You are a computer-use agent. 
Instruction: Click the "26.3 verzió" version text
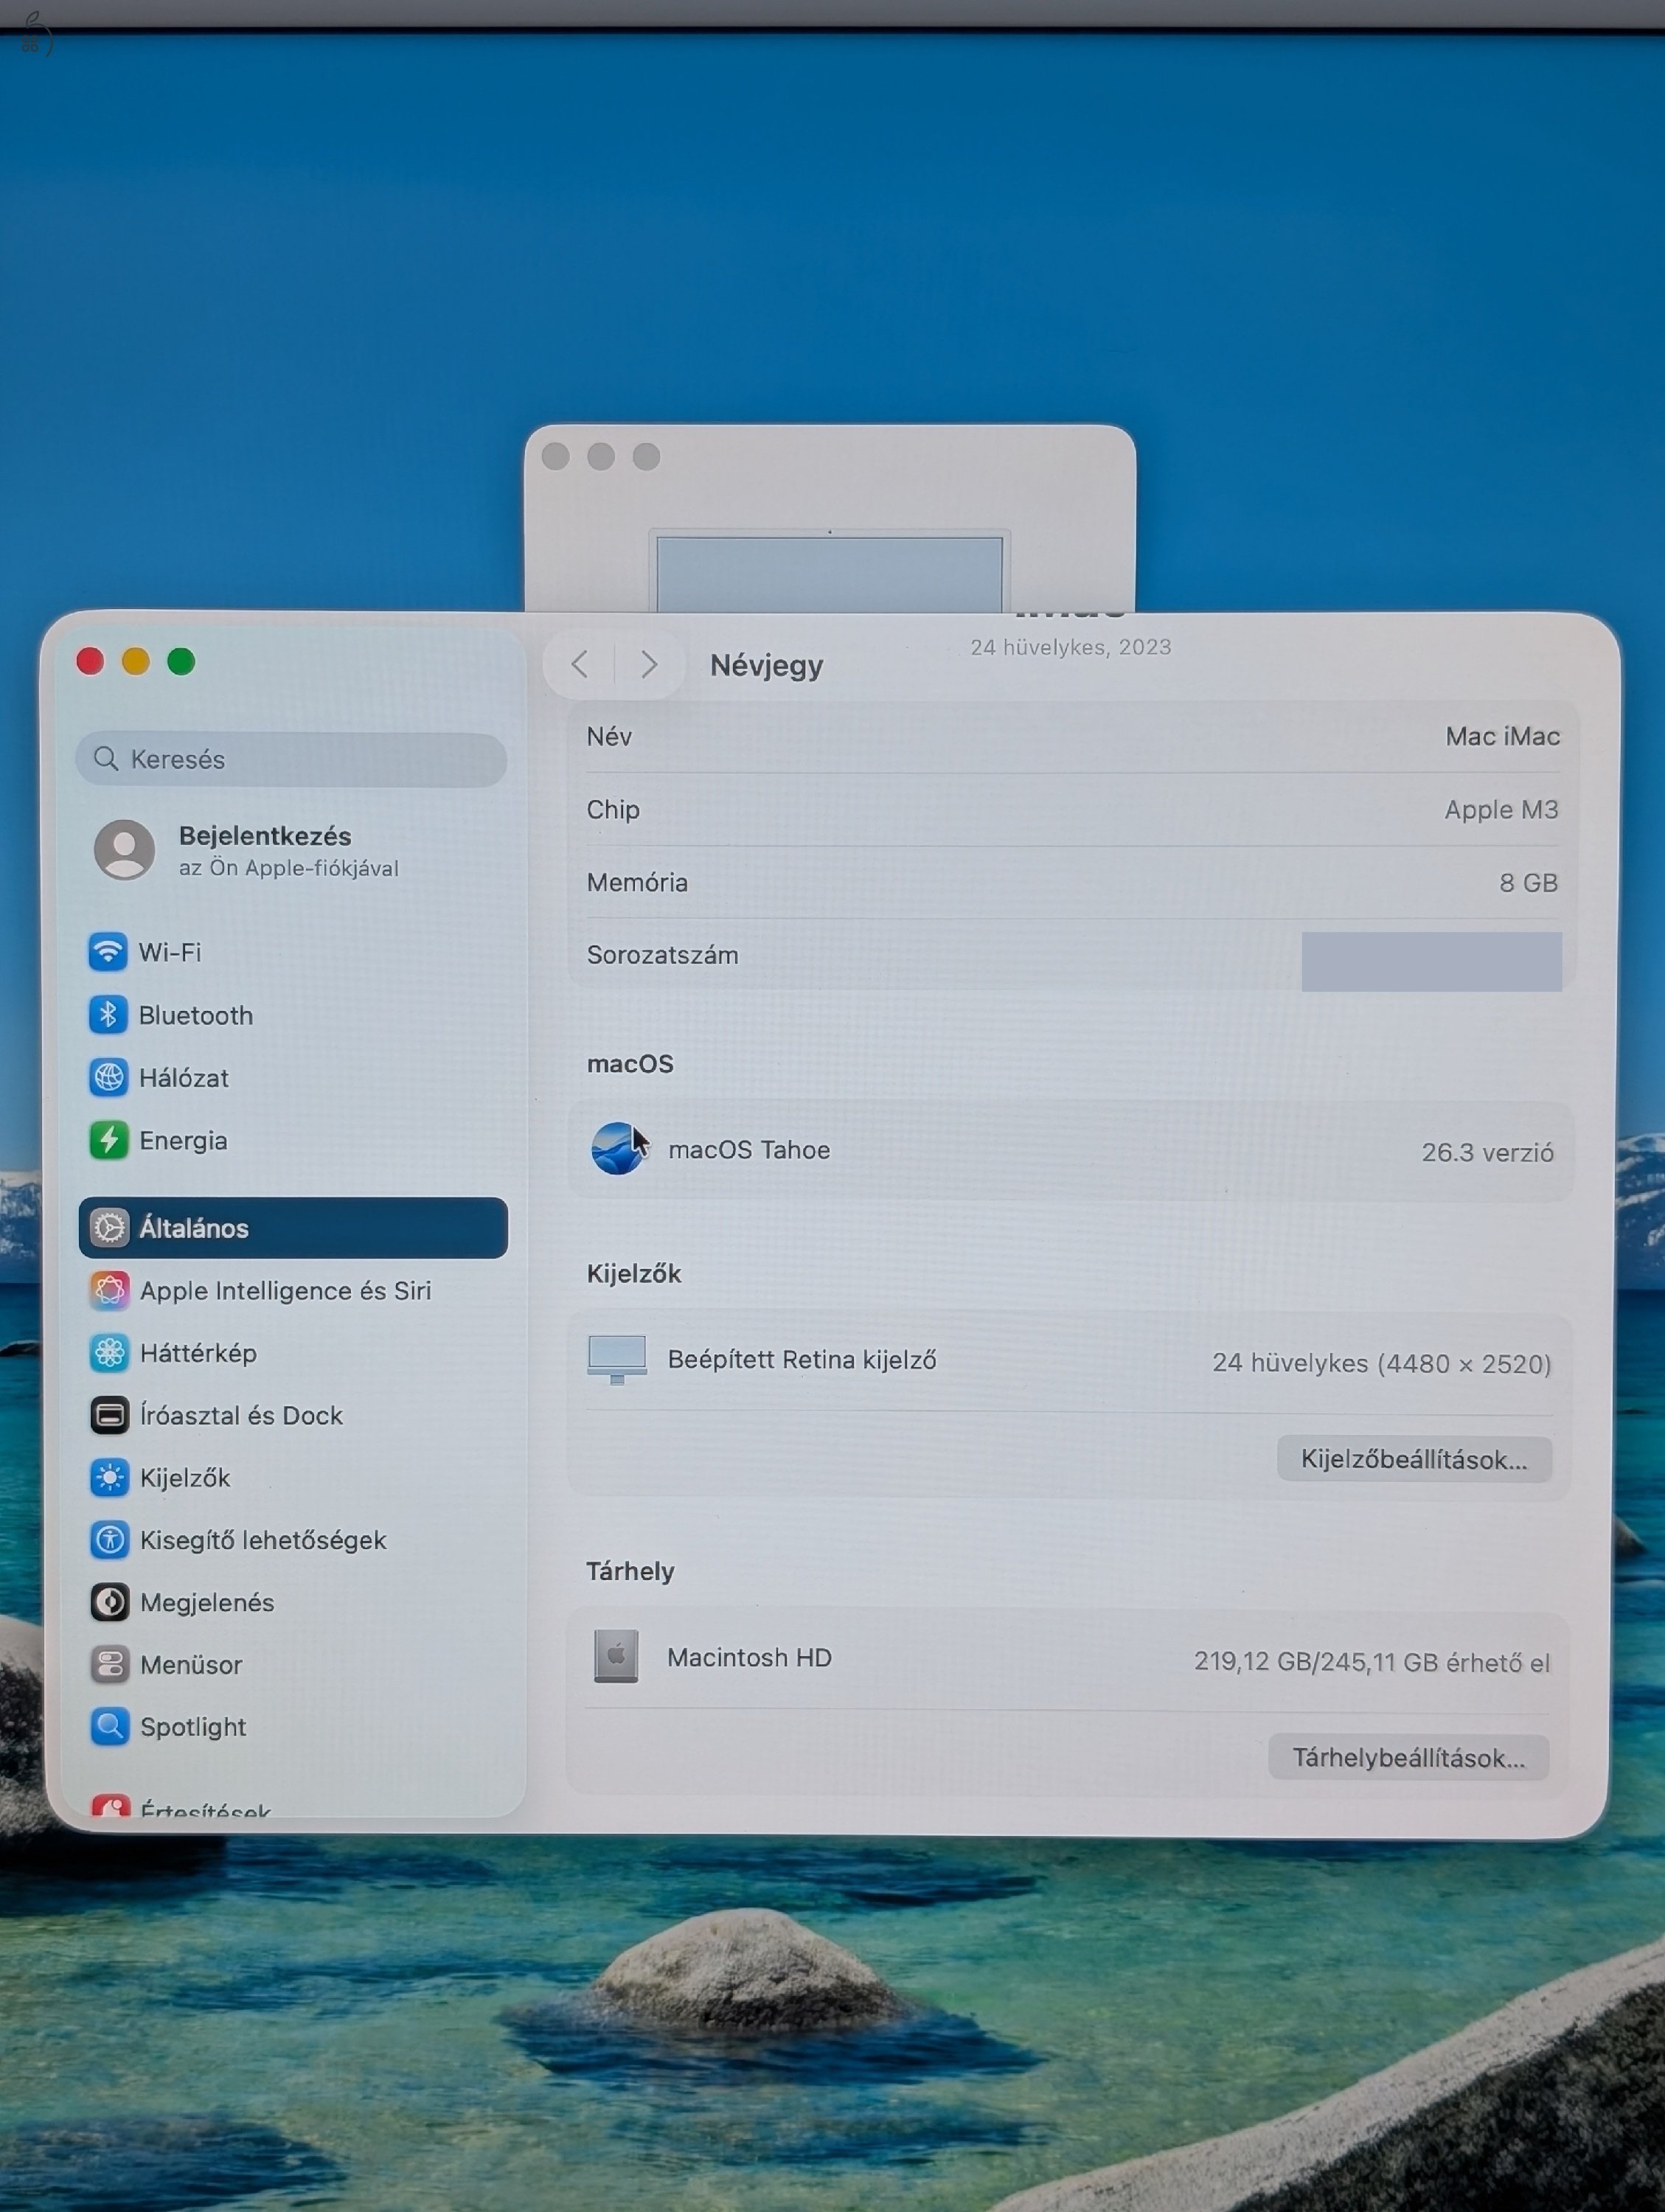tap(1487, 1152)
